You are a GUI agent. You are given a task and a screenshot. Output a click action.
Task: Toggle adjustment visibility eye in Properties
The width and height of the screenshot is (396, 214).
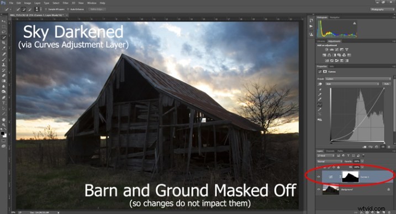pos(383,147)
